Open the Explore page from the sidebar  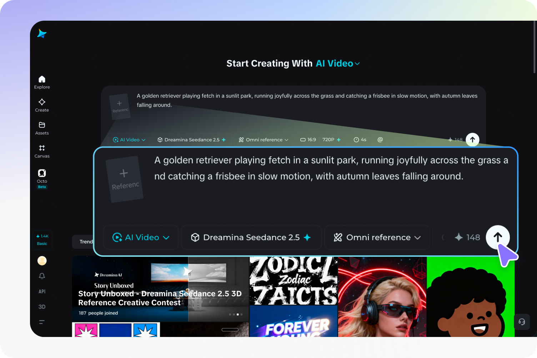click(x=42, y=82)
